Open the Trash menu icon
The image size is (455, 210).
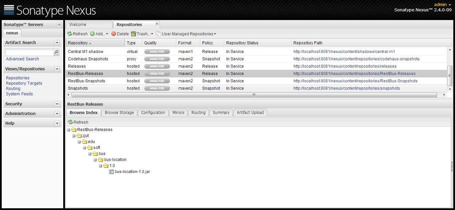point(134,34)
